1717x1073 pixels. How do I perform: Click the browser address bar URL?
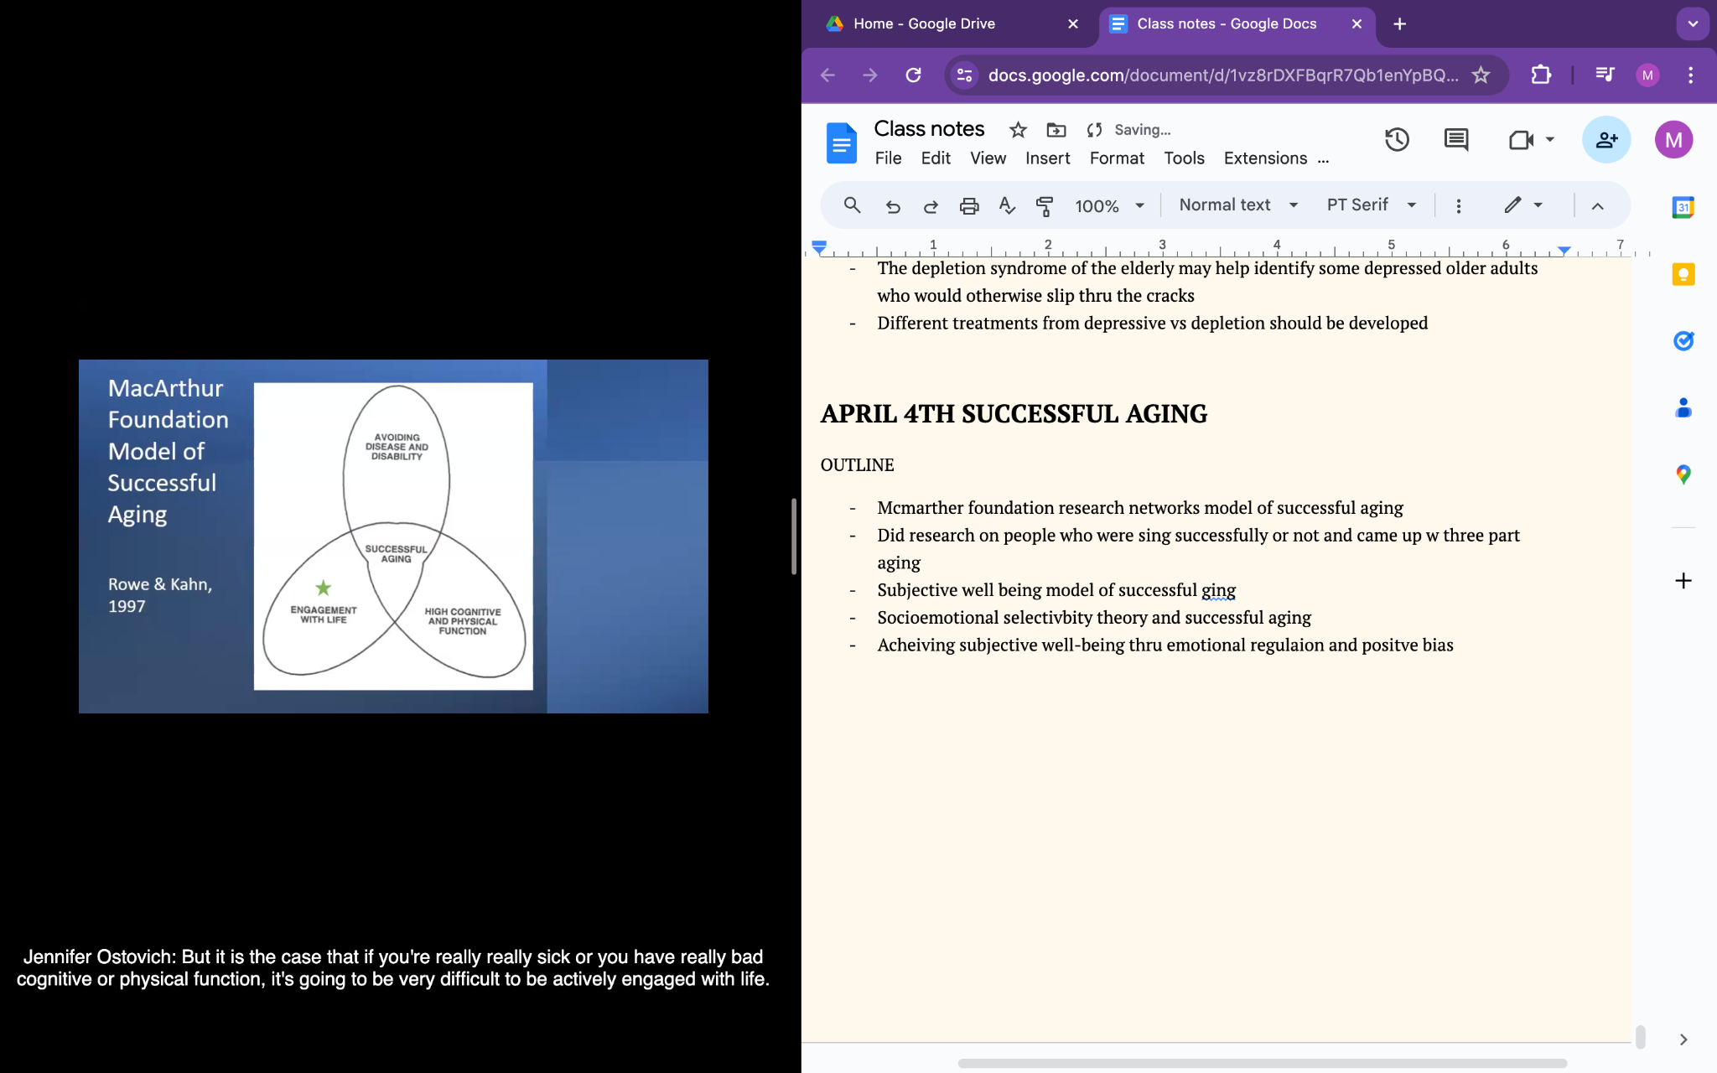[x=1222, y=75]
